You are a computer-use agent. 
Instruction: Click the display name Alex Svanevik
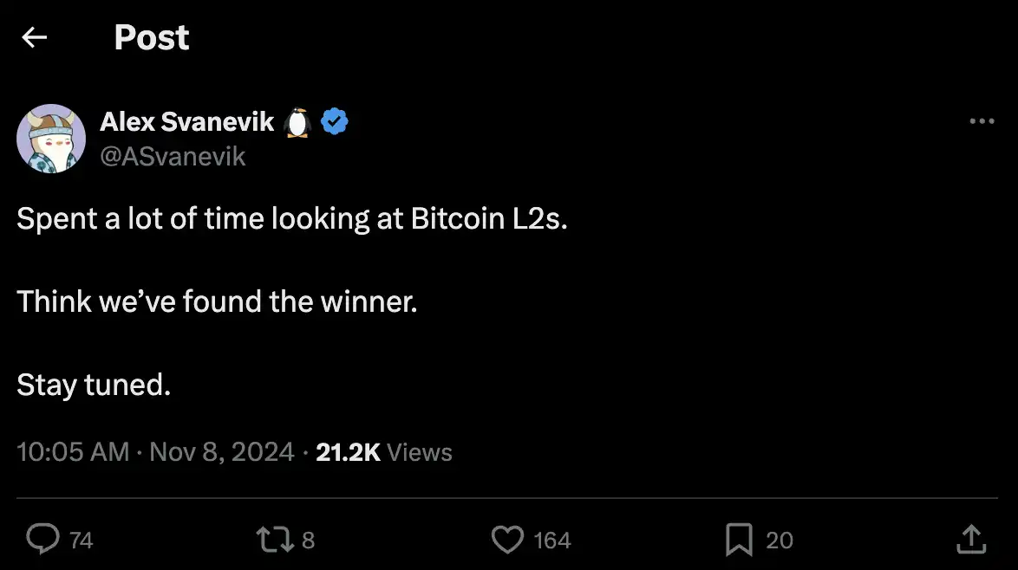(x=187, y=122)
